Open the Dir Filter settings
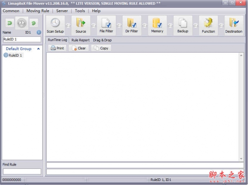This screenshot has width=248, height=185. [x=132, y=25]
